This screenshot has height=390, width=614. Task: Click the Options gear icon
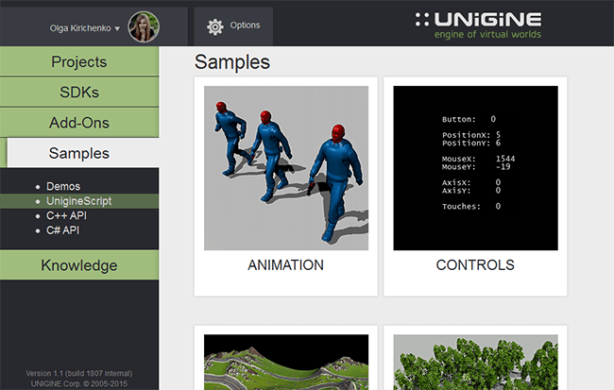214,26
